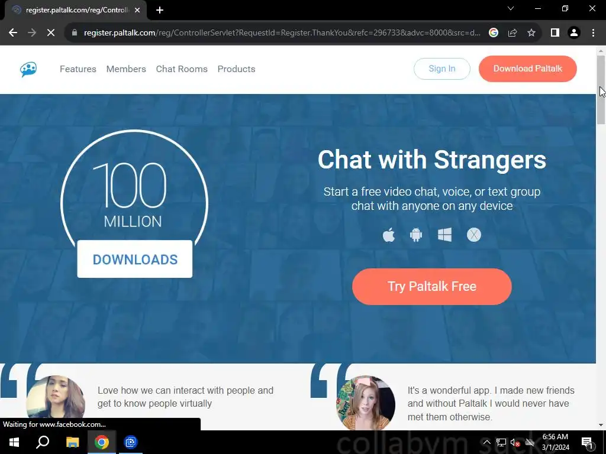Click the 'Chat with Strangers' heading
This screenshot has height=454, width=606.
point(431,160)
